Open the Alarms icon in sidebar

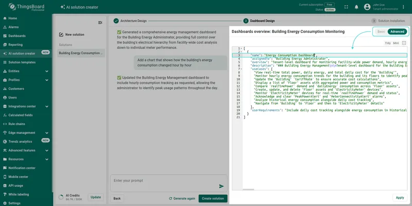tap(5, 27)
